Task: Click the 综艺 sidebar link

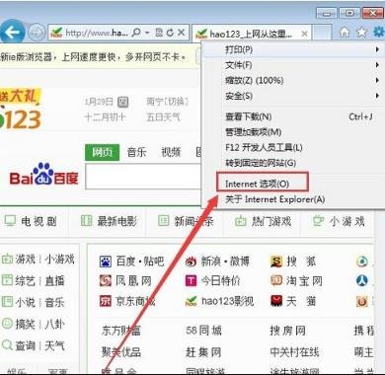Action: 25,280
